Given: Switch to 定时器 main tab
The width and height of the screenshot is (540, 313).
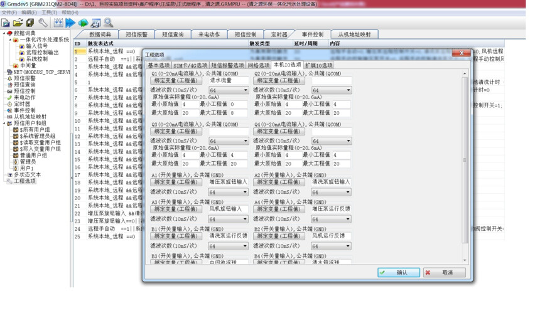Looking at the screenshot, I should [x=279, y=34].
